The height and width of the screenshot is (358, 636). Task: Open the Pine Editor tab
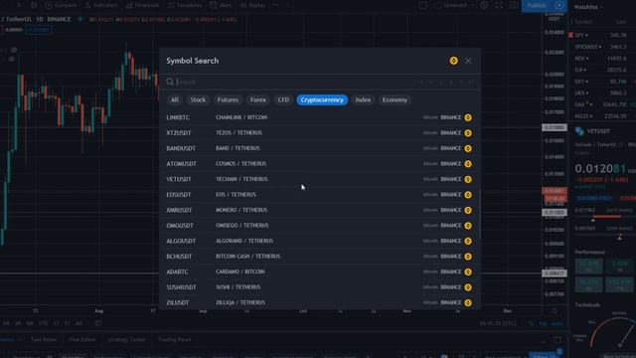point(81,340)
